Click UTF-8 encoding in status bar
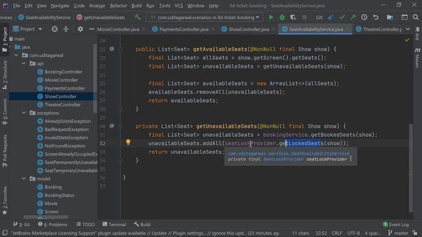This screenshot has width=422, height=237. (353, 233)
